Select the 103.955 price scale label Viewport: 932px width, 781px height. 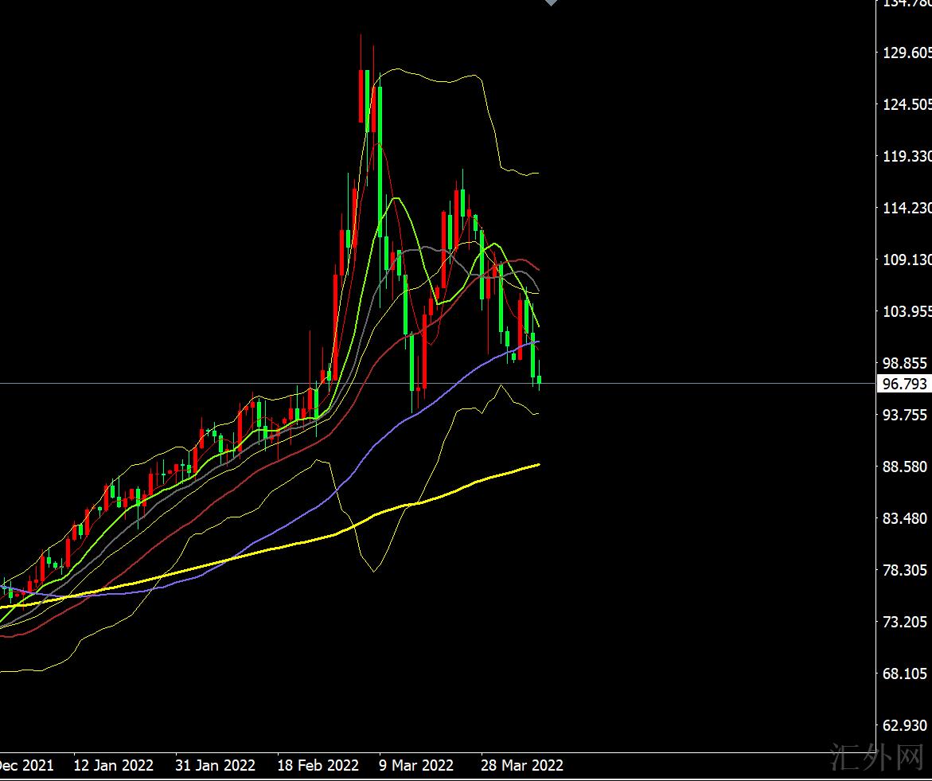(907, 311)
